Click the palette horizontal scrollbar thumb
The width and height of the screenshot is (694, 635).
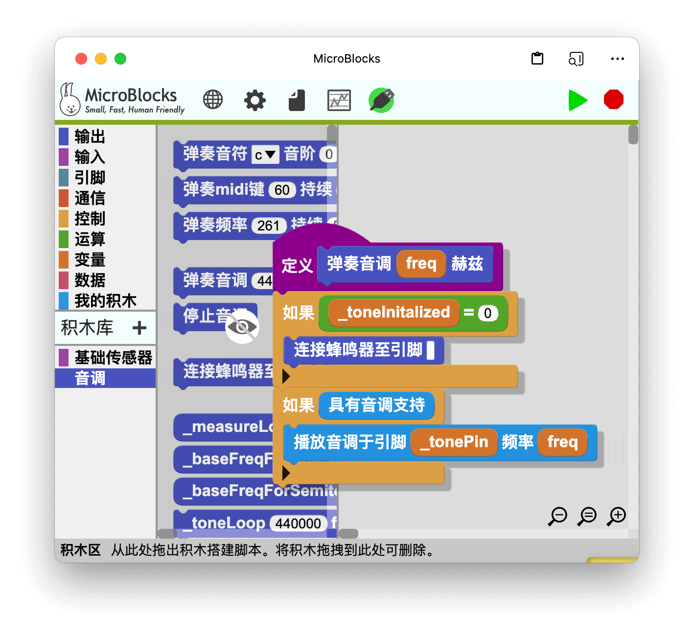pyautogui.click(x=167, y=533)
